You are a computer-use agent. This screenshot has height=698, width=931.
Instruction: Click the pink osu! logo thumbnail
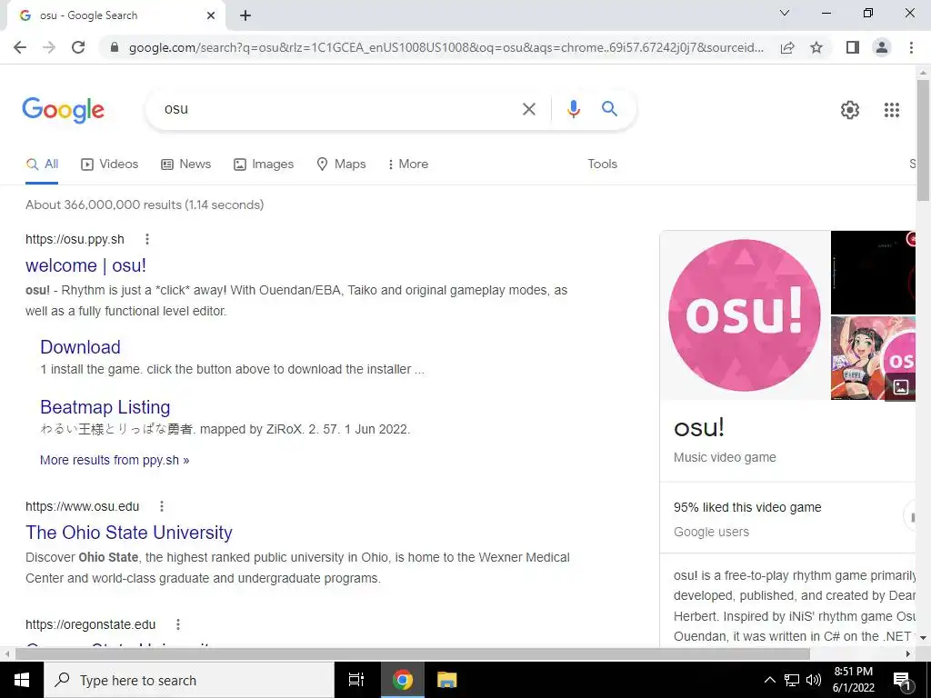(x=745, y=315)
